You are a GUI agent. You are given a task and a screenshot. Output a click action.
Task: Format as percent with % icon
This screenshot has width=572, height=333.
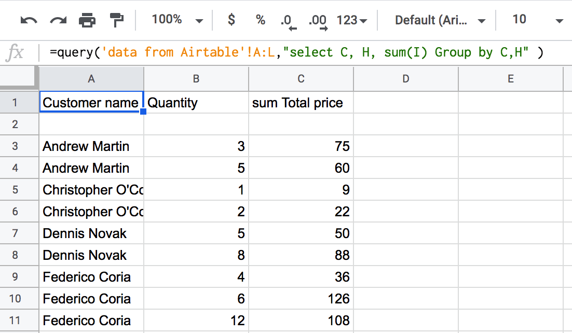click(x=261, y=20)
